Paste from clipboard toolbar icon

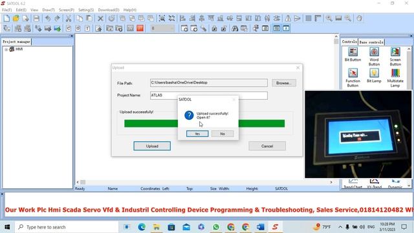89,18
